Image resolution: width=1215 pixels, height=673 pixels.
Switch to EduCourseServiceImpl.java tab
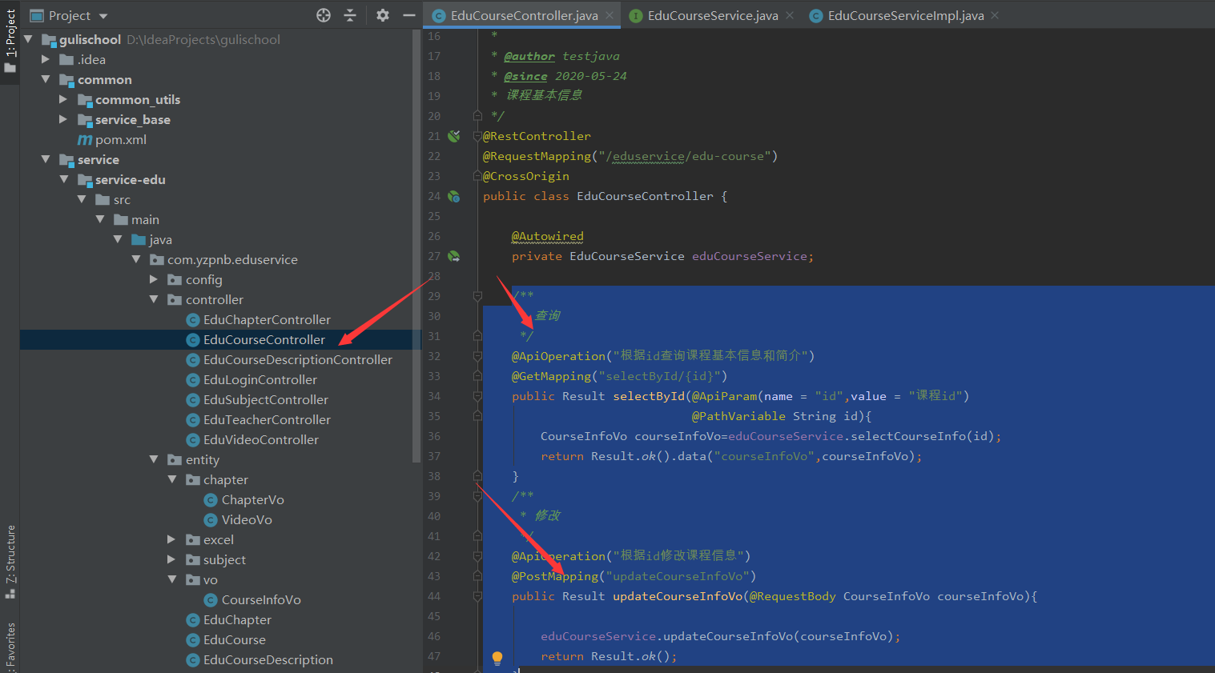tap(905, 15)
